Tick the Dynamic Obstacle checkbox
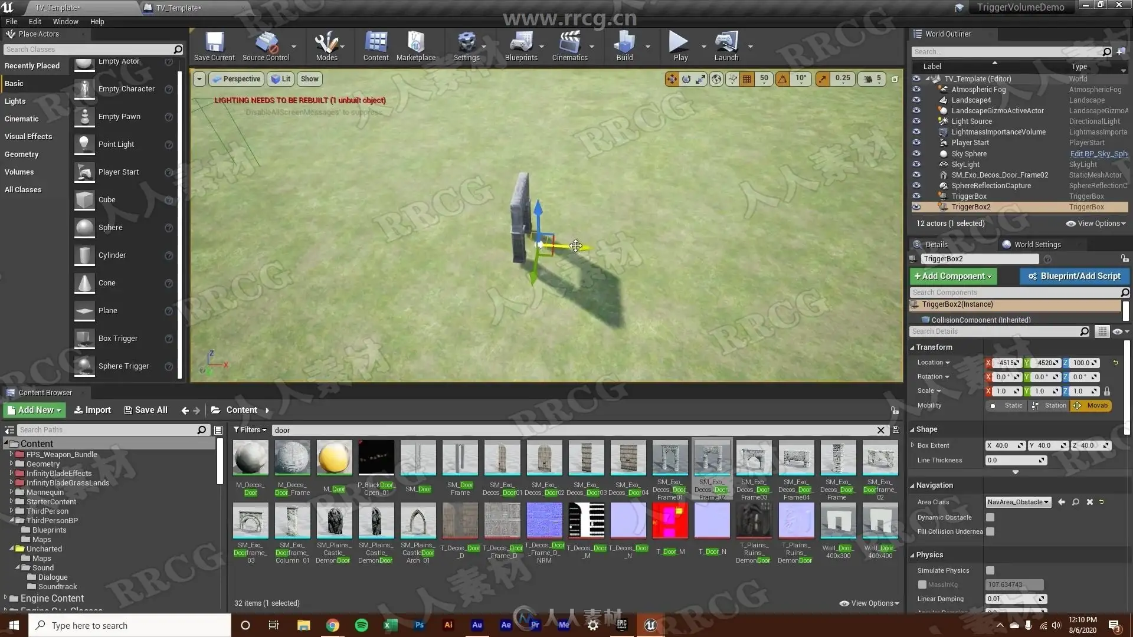1133x637 pixels. [990, 517]
